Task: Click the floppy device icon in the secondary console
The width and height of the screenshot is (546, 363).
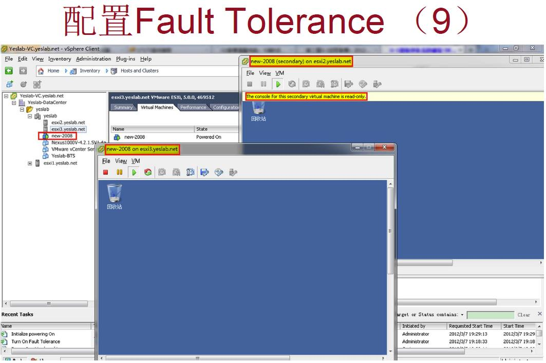Action: (x=349, y=84)
